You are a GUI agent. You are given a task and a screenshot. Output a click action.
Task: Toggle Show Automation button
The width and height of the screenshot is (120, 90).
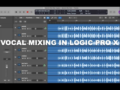52,18
